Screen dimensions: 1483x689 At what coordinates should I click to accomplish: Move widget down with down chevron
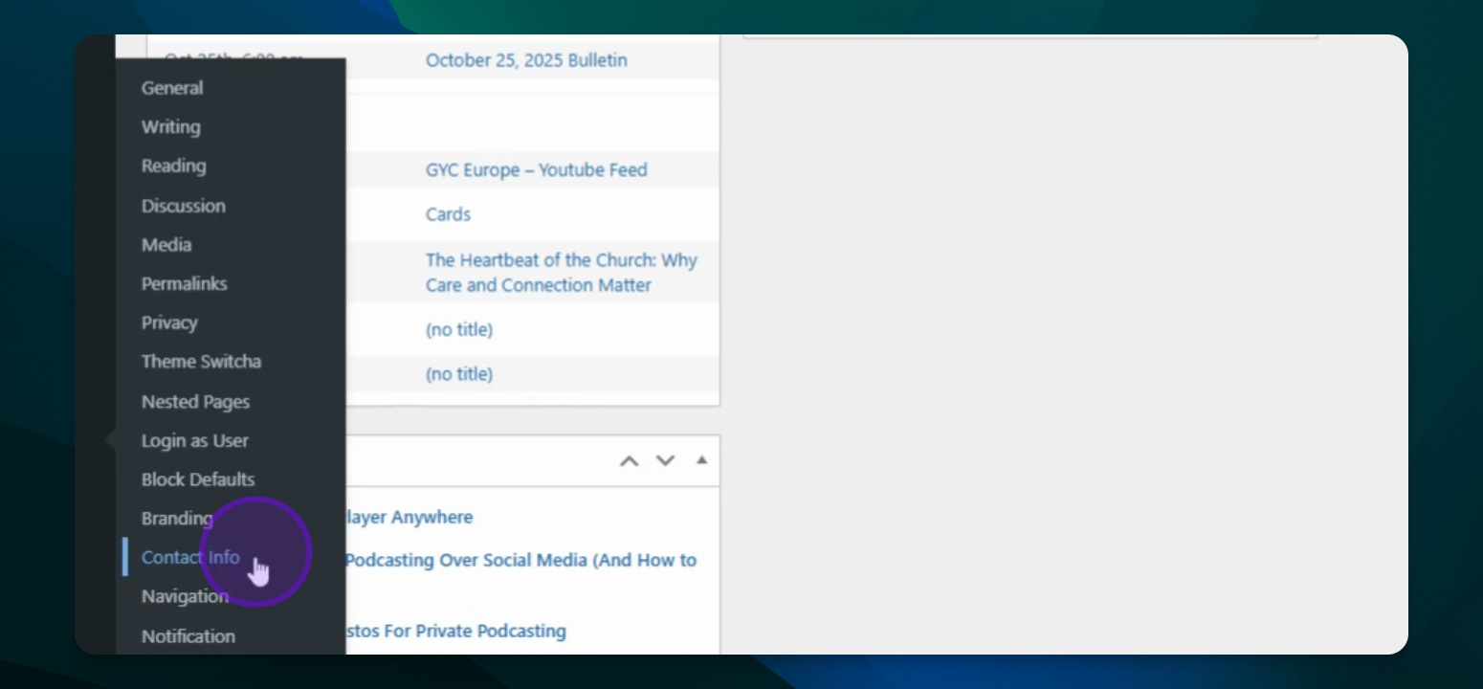665,461
